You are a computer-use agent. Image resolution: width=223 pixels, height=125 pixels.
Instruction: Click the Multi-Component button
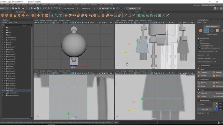[212, 26]
